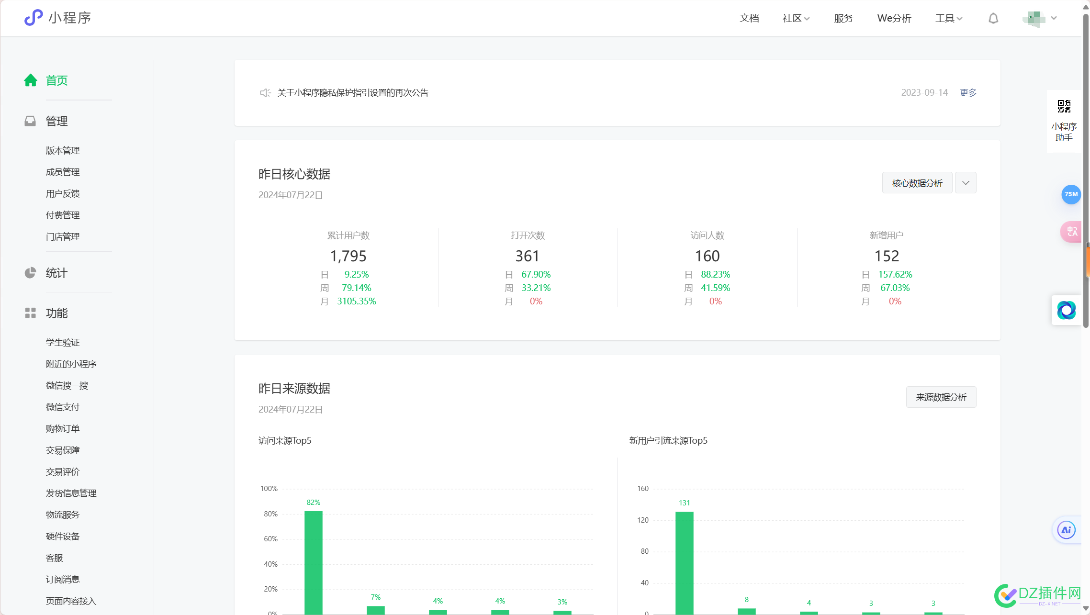Click the scrollbar up arrow

point(1086,7)
